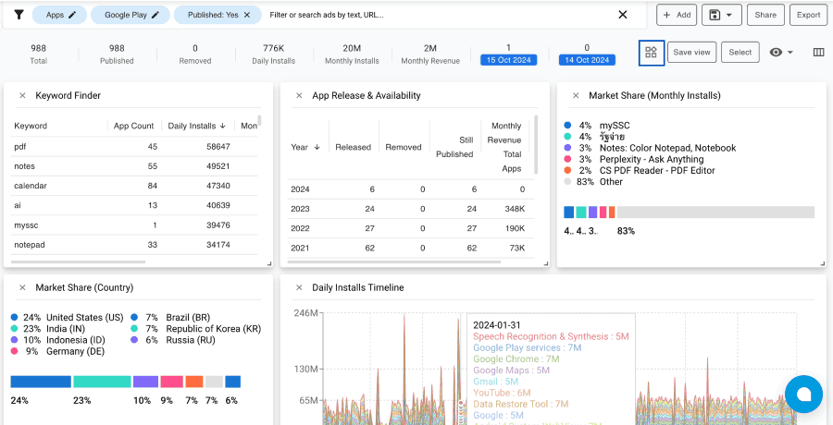833x425 pixels.
Task: Open the dashboard widgets grid icon
Action: (x=651, y=53)
